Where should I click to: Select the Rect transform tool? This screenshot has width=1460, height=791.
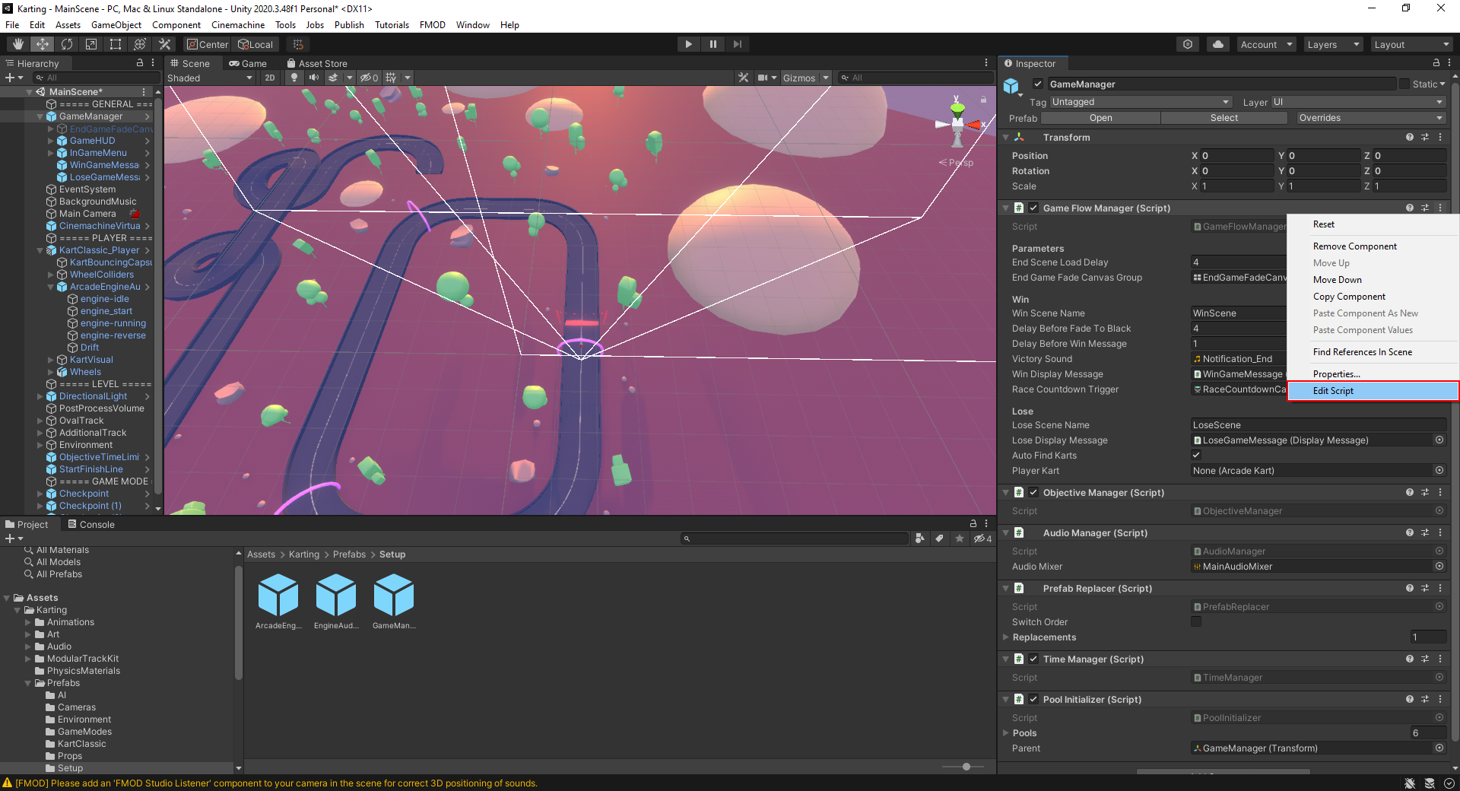tap(116, 44)
